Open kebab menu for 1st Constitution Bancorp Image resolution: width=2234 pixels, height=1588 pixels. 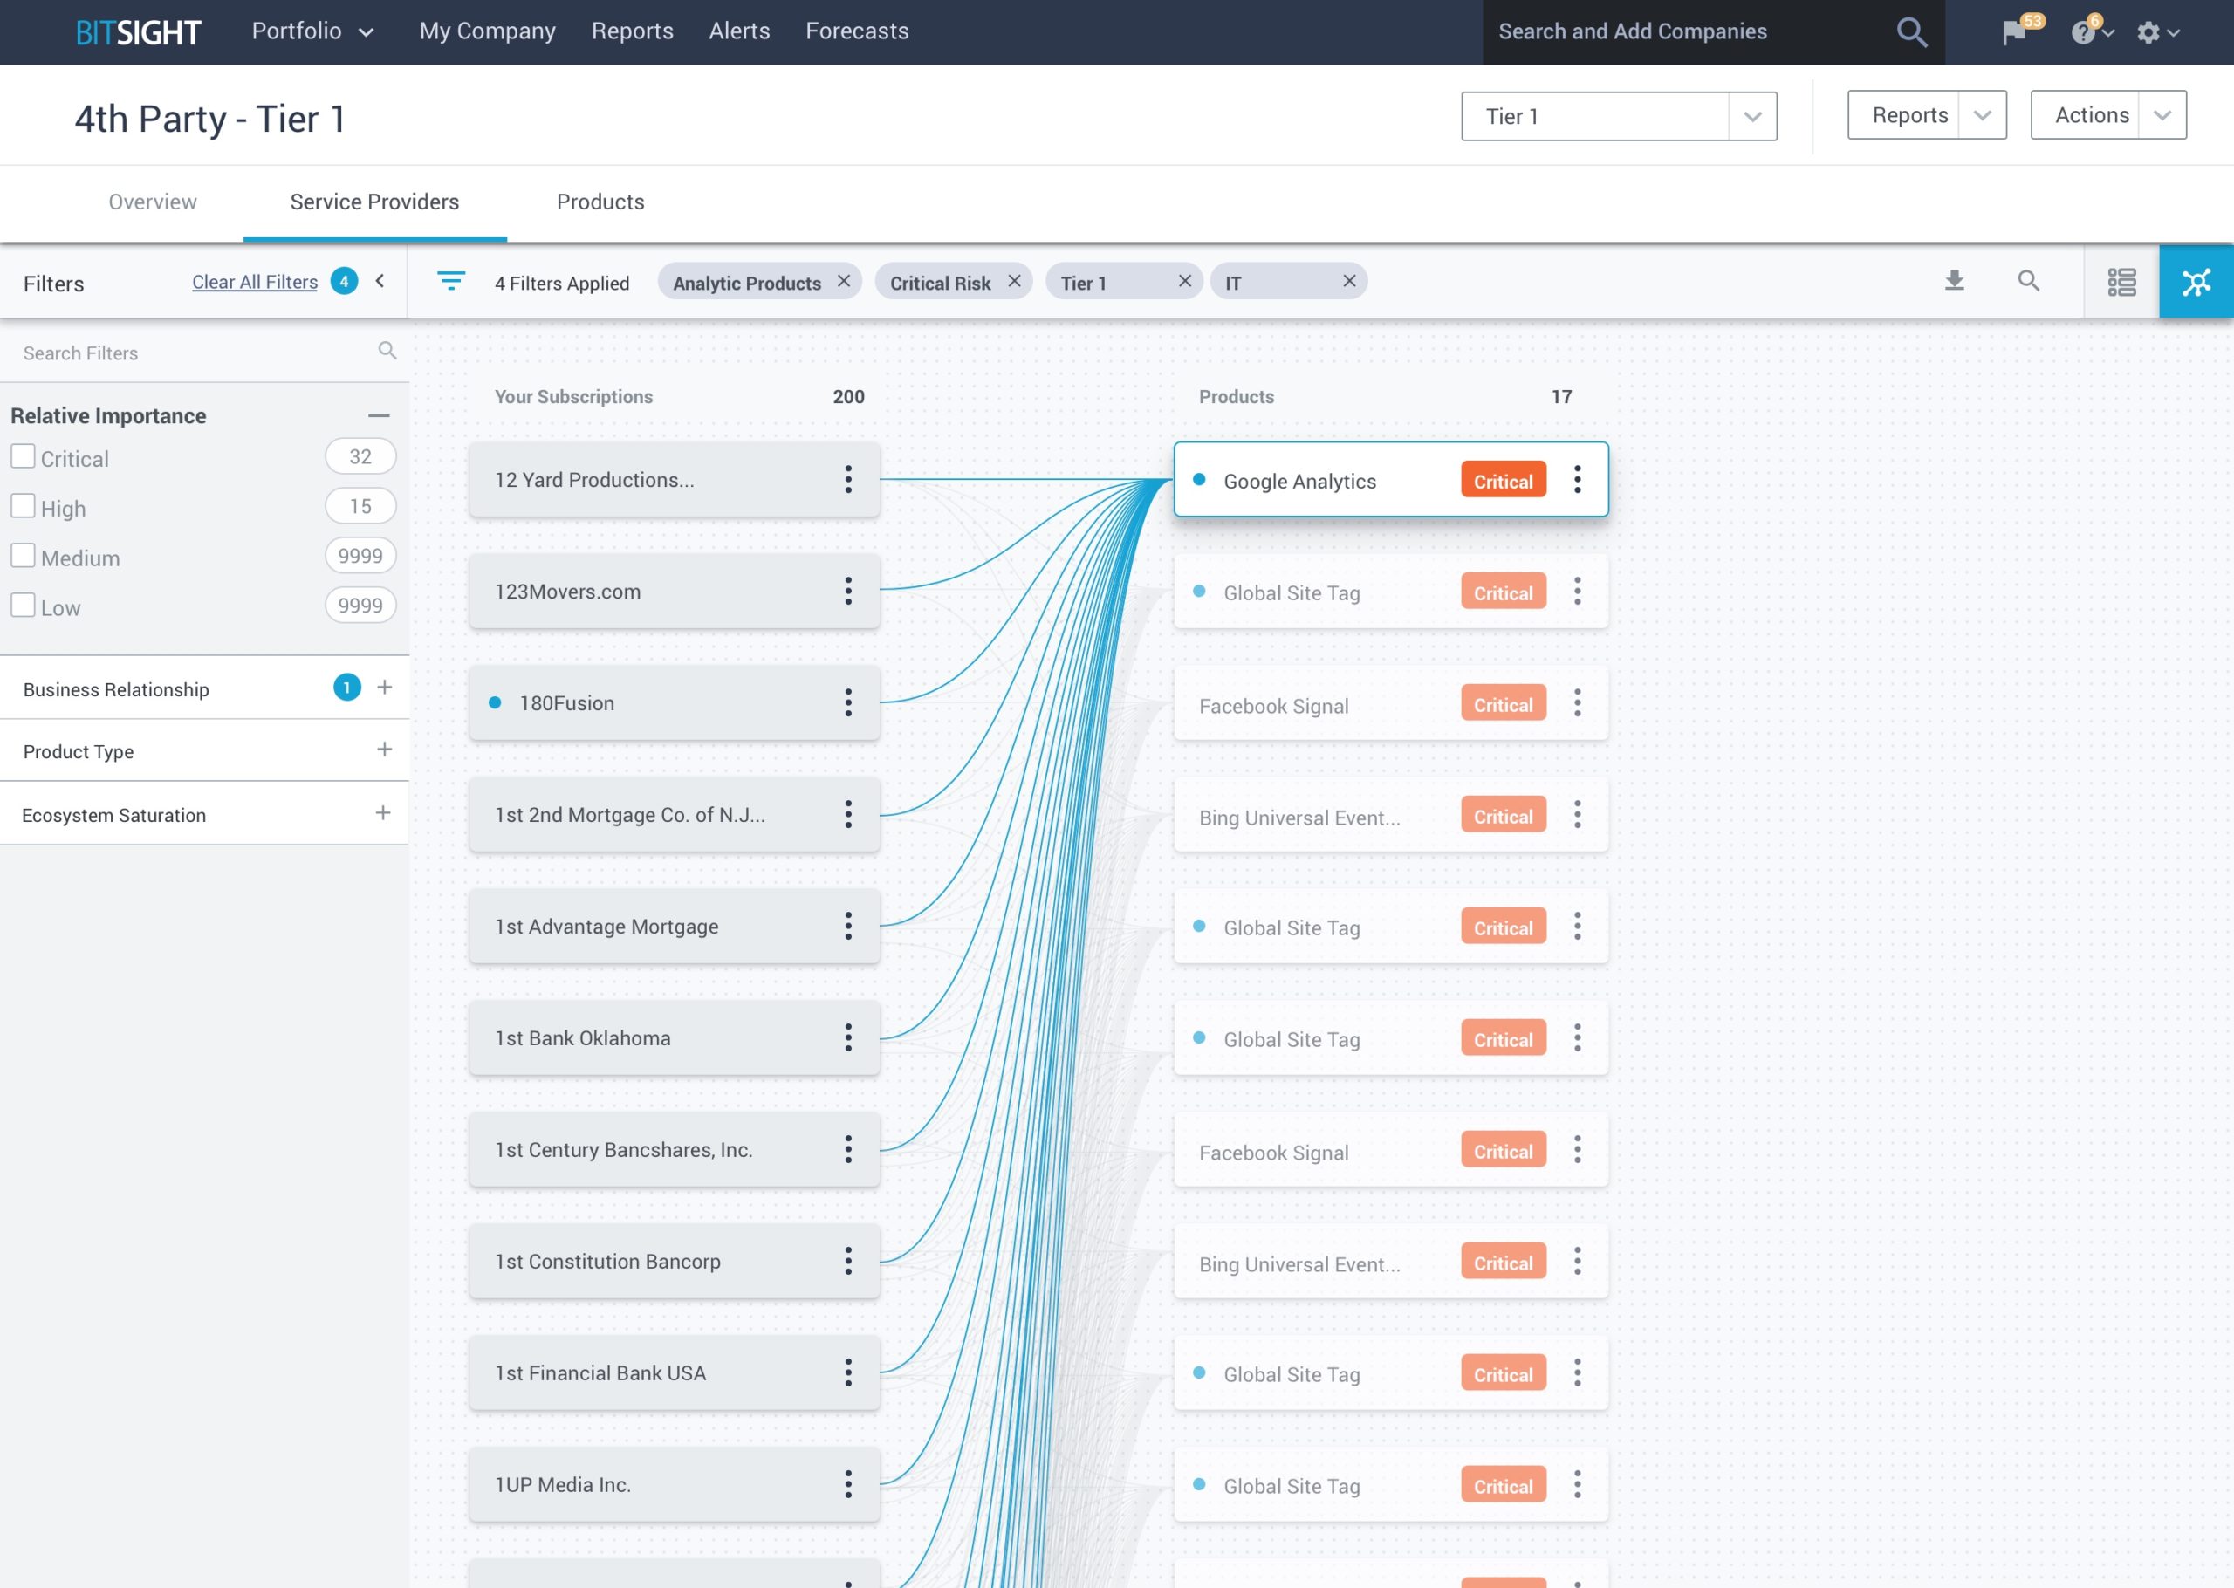tap(847, 1261)
